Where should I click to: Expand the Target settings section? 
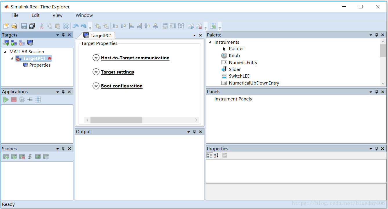point(96,72)
